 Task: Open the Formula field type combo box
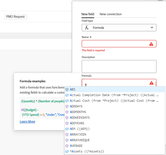click(119, 28)
